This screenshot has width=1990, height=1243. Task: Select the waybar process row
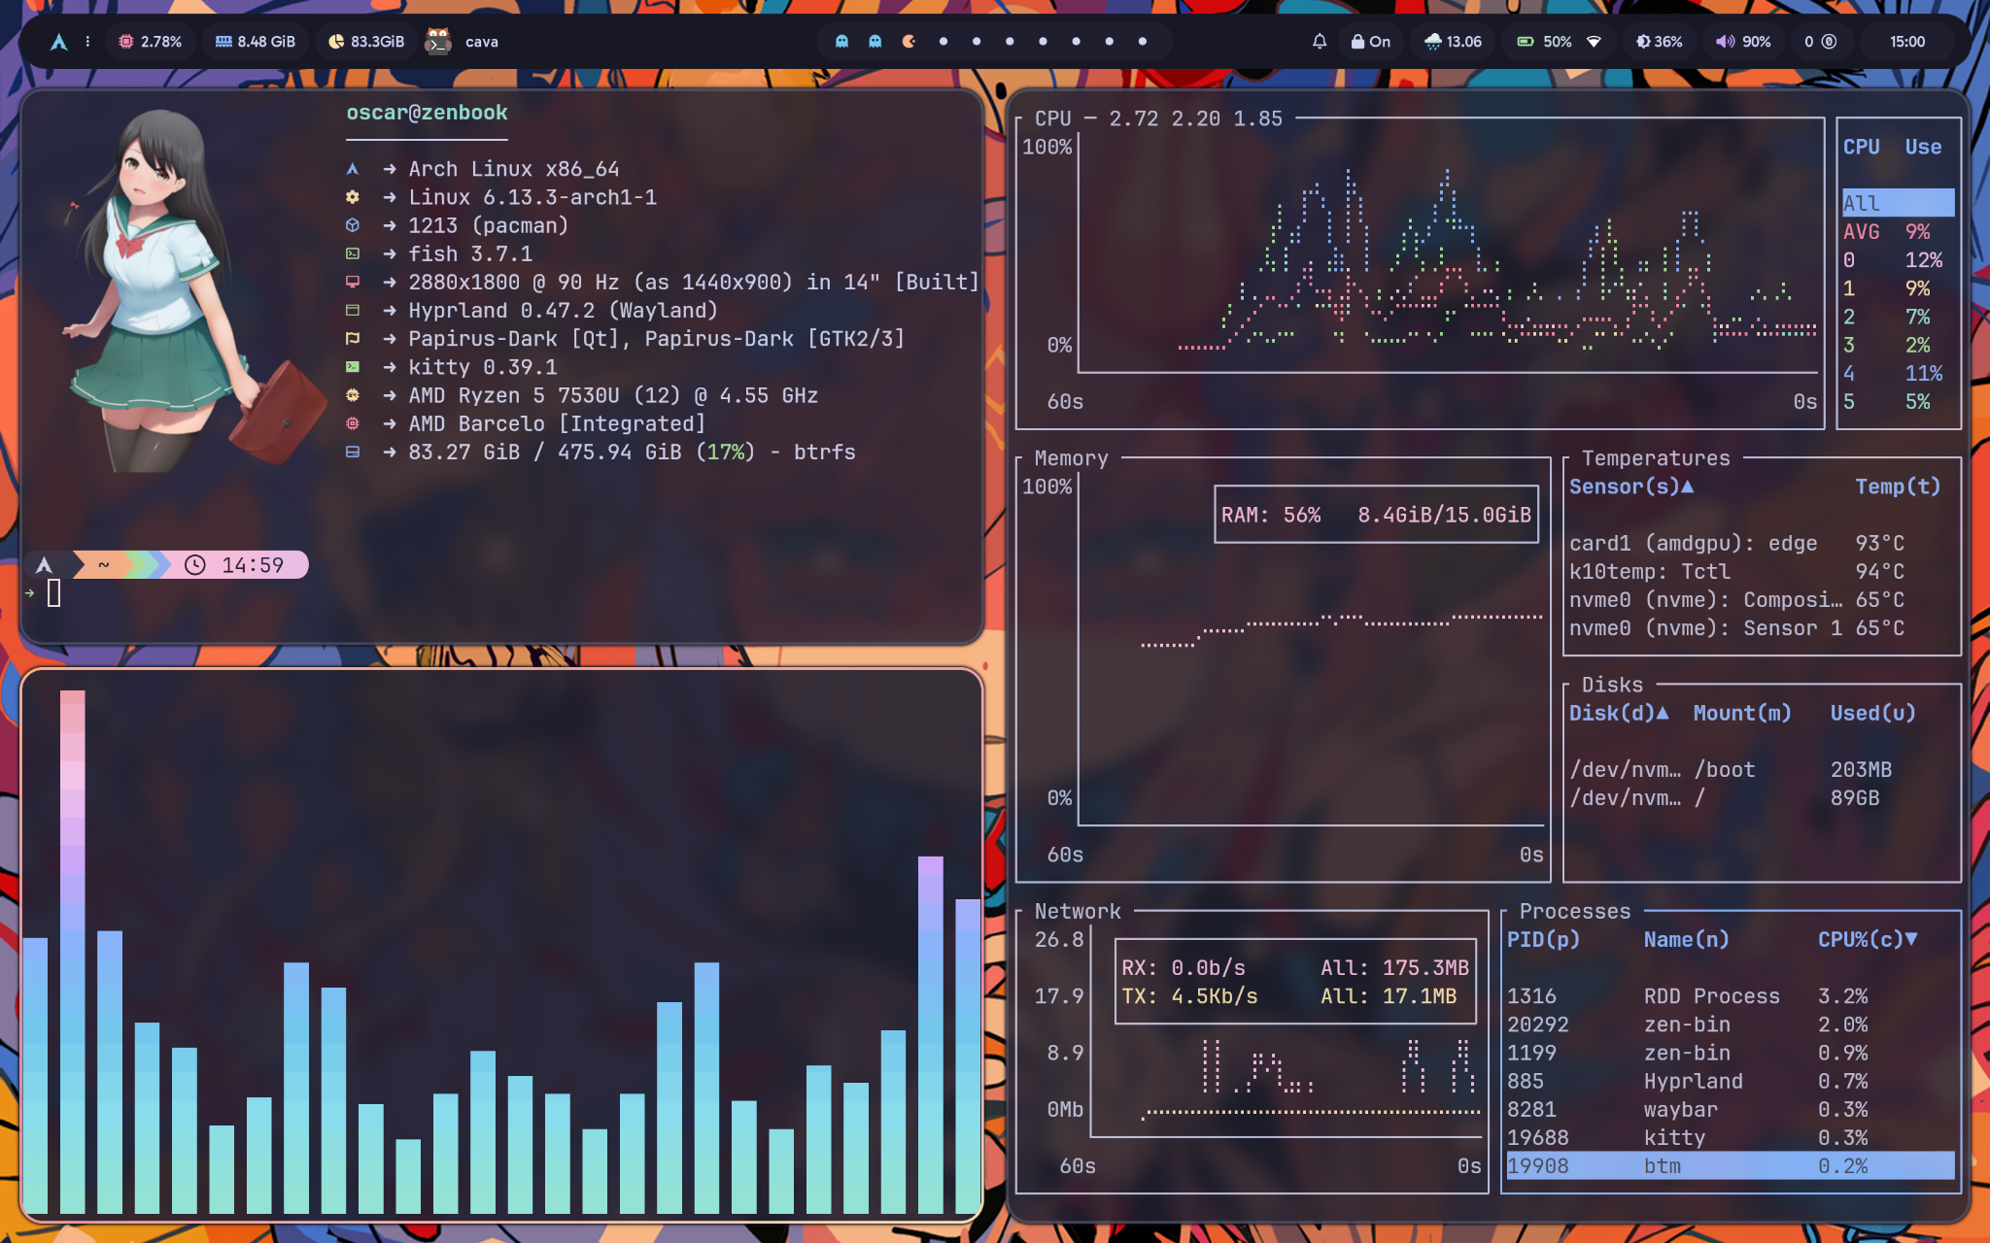point(1731,1109)
